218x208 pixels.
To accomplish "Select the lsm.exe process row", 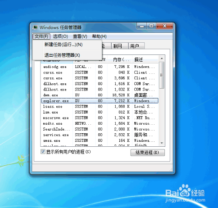I will point(100,112).
